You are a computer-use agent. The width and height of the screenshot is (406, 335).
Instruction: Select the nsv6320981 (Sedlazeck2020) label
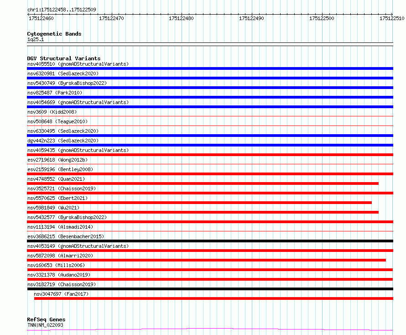[x=63, y=73]
